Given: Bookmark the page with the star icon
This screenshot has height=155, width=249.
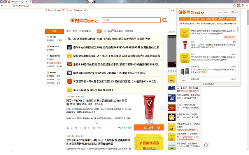Looking at the screenshot, I should point(234,5).
